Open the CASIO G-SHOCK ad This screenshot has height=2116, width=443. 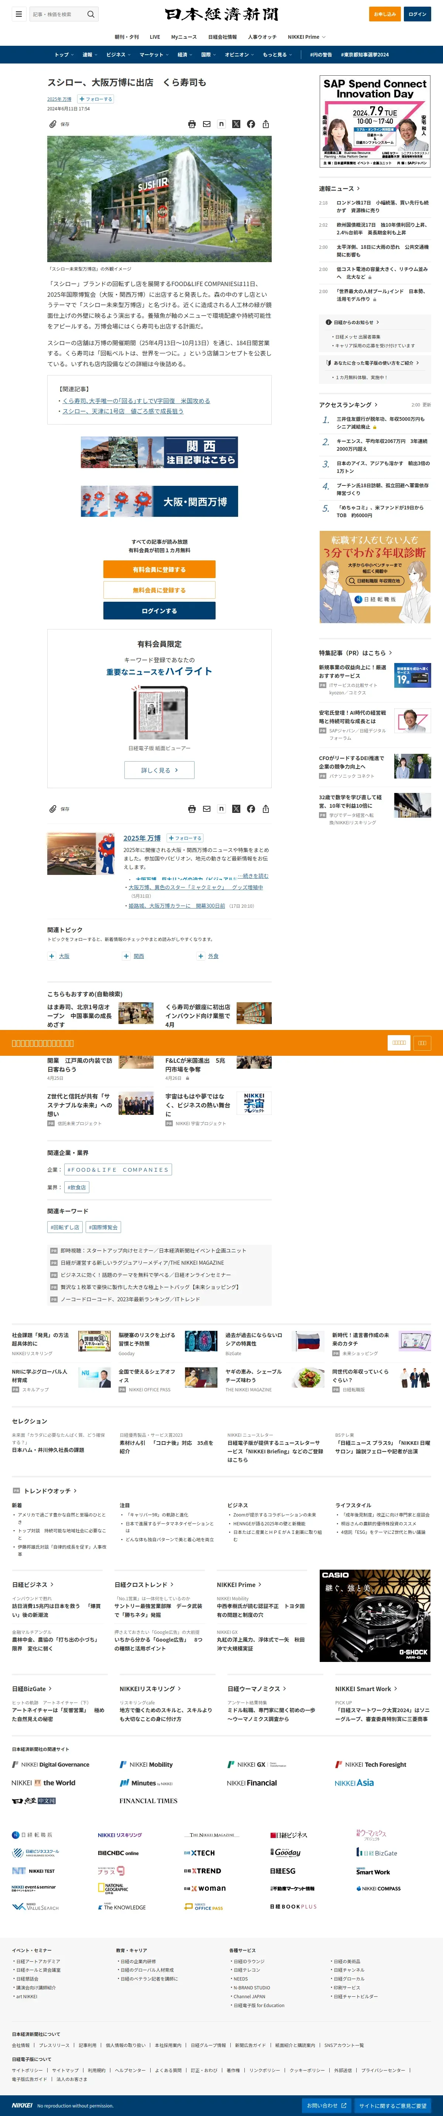[x=375, y=1616]
